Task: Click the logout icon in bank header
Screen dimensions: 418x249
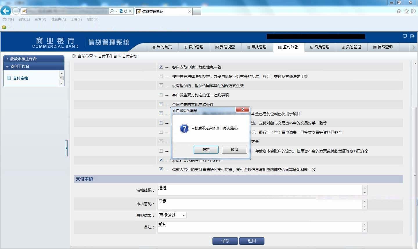Action: (412, 36)
